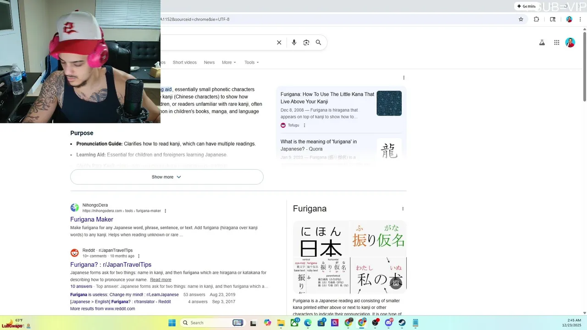Open options for the Reddit JapanTravelTips result

tap(138, 256)
